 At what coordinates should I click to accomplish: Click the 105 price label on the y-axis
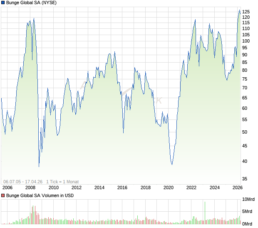pos(246,35)
